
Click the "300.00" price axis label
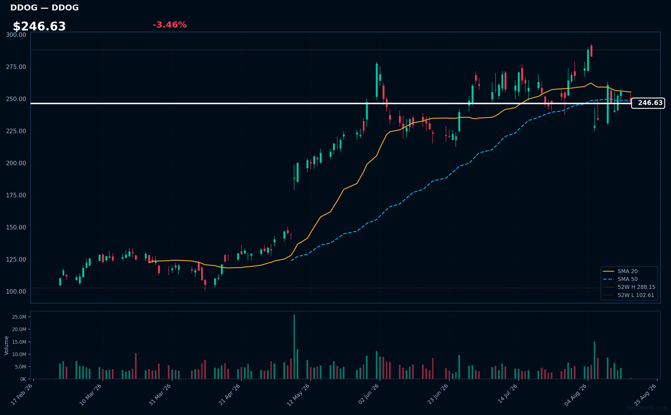(16, 35)
